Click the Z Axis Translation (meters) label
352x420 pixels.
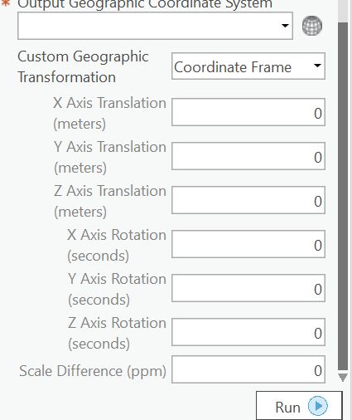coord(110,201)
